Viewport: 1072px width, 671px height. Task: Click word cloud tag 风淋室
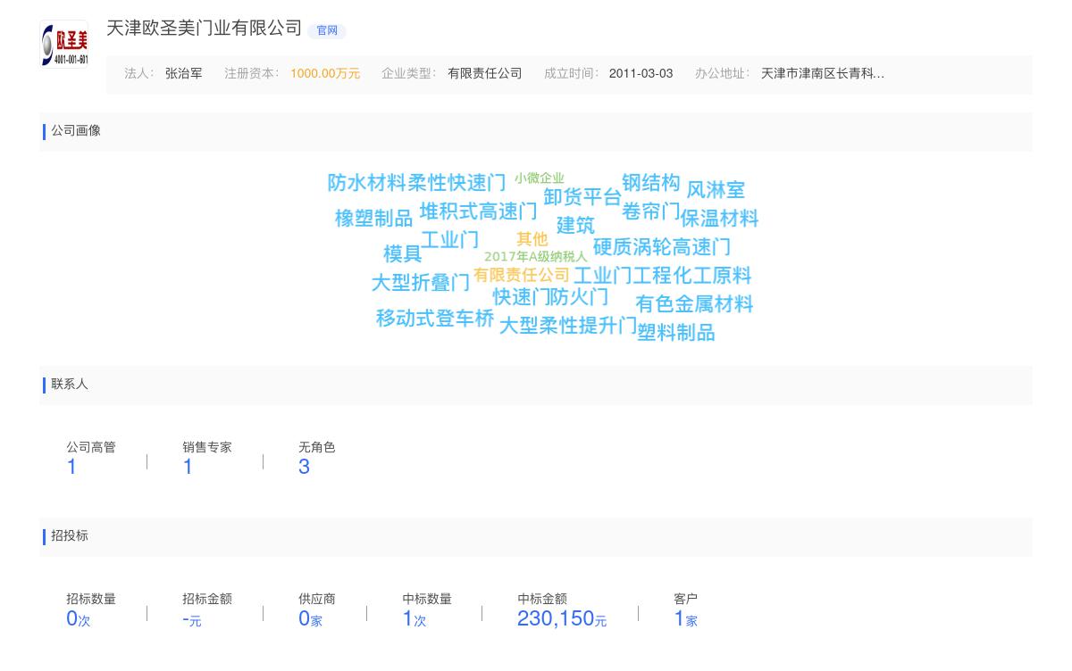[x=716, y=190]
